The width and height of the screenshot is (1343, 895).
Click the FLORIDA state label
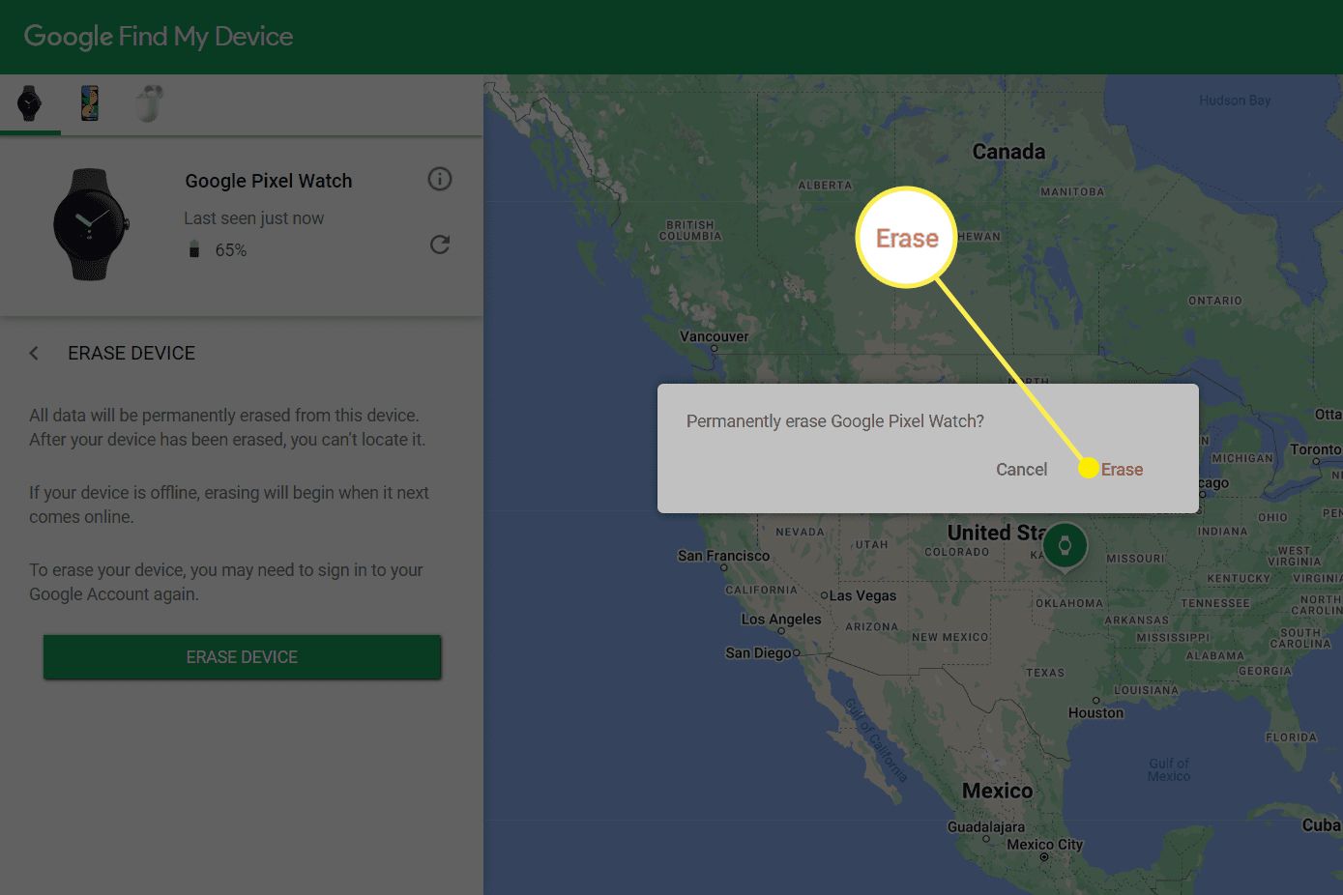1292,737
